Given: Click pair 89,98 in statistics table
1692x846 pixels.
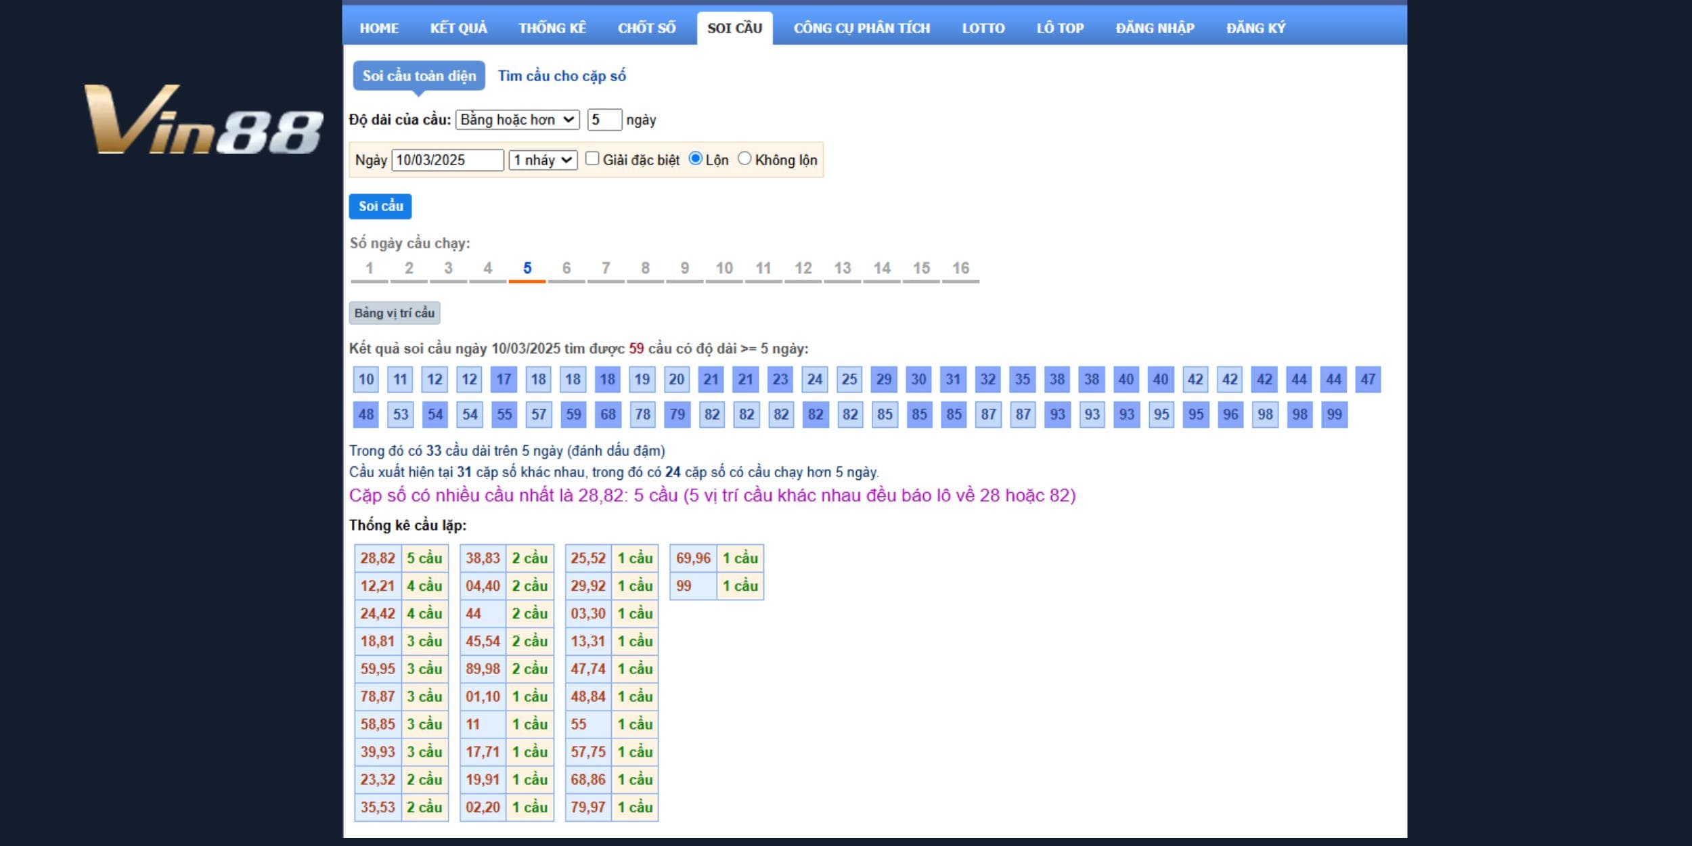Looking at the screenshot, I should [483, 669].
